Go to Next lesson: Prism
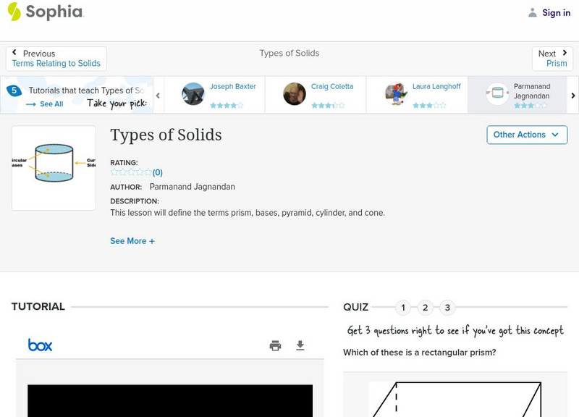579x417 pixels. (552, 59)
